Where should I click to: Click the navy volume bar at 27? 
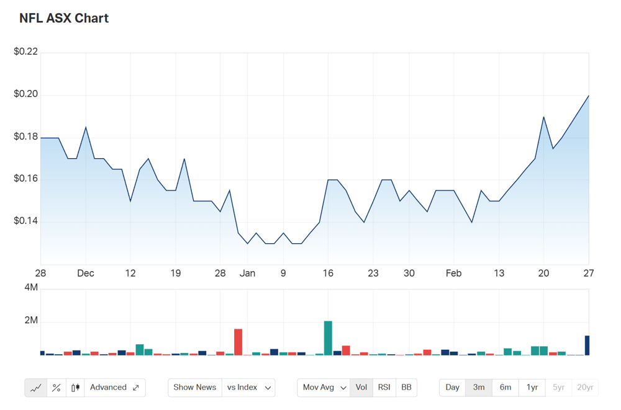587,345
